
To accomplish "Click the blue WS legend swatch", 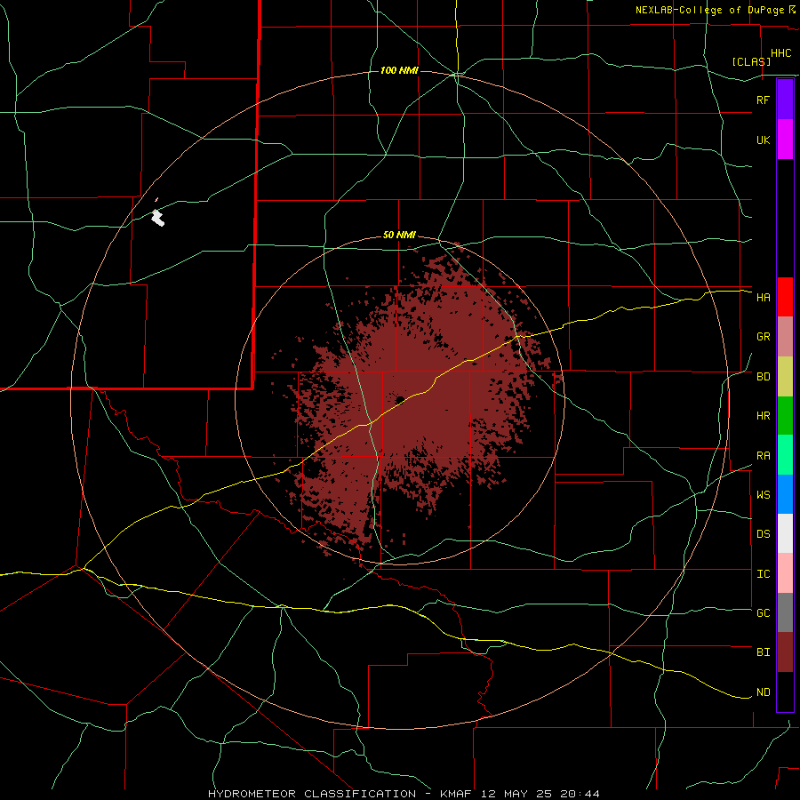I will pyautogui.click(x=785, y=494).
